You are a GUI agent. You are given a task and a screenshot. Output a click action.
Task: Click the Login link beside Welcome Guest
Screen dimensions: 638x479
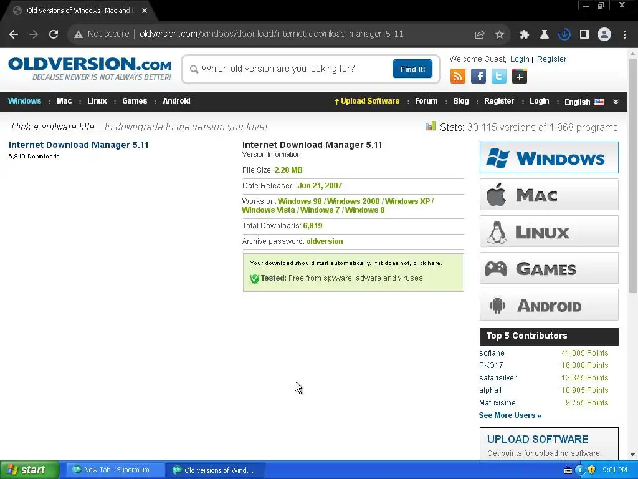[520, 59]
